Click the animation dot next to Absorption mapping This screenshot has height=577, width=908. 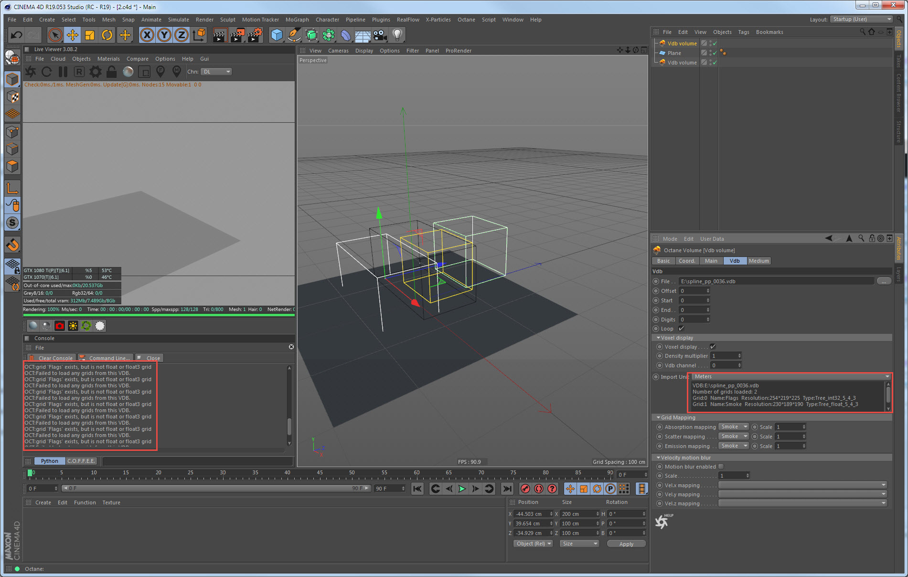point(660,427)
